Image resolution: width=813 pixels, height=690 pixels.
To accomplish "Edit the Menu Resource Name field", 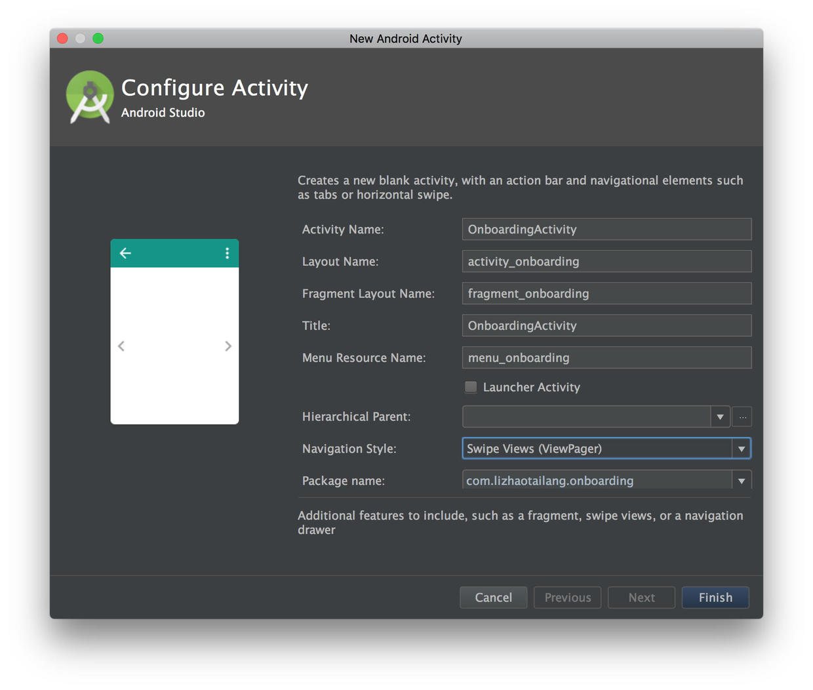I will point(606,358).
